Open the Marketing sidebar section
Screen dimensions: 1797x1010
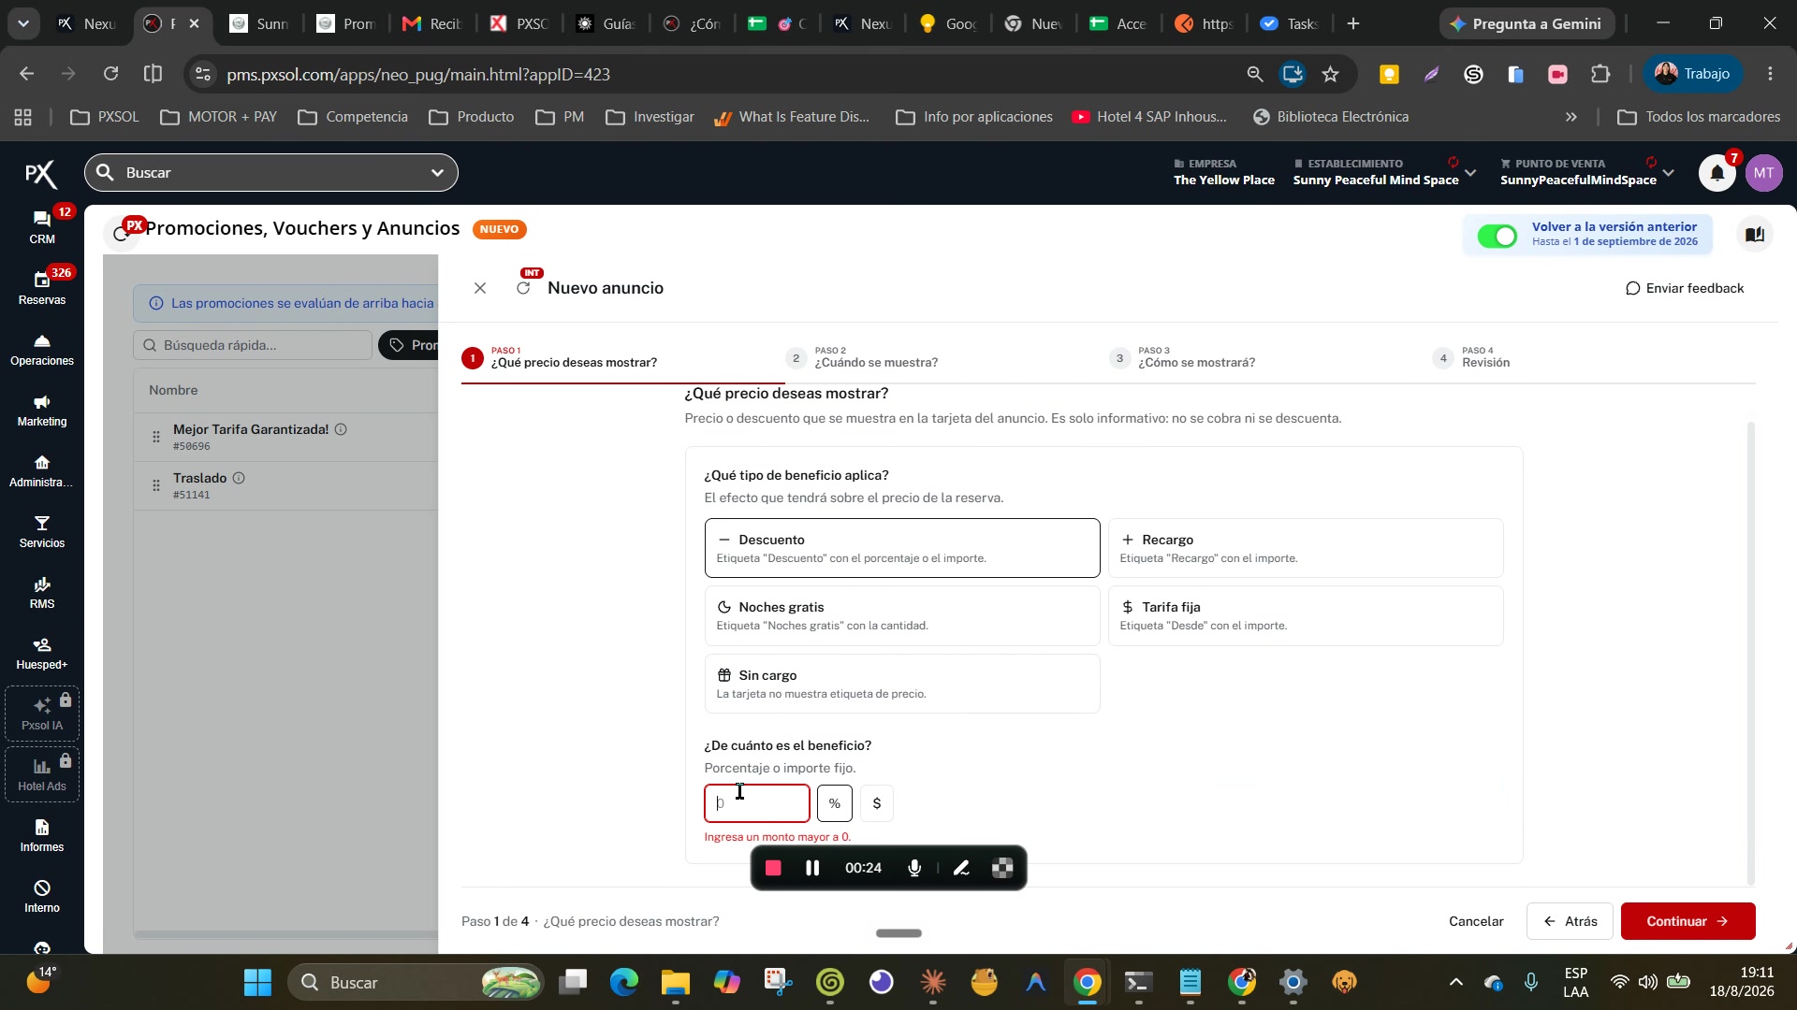pyautogui.click(x=42, y=411)
